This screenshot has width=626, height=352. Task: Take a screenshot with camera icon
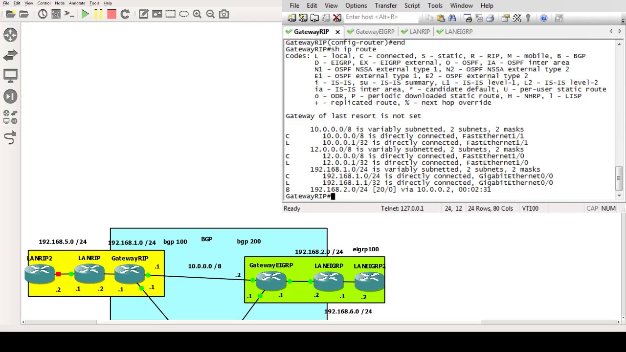(224, 14)
